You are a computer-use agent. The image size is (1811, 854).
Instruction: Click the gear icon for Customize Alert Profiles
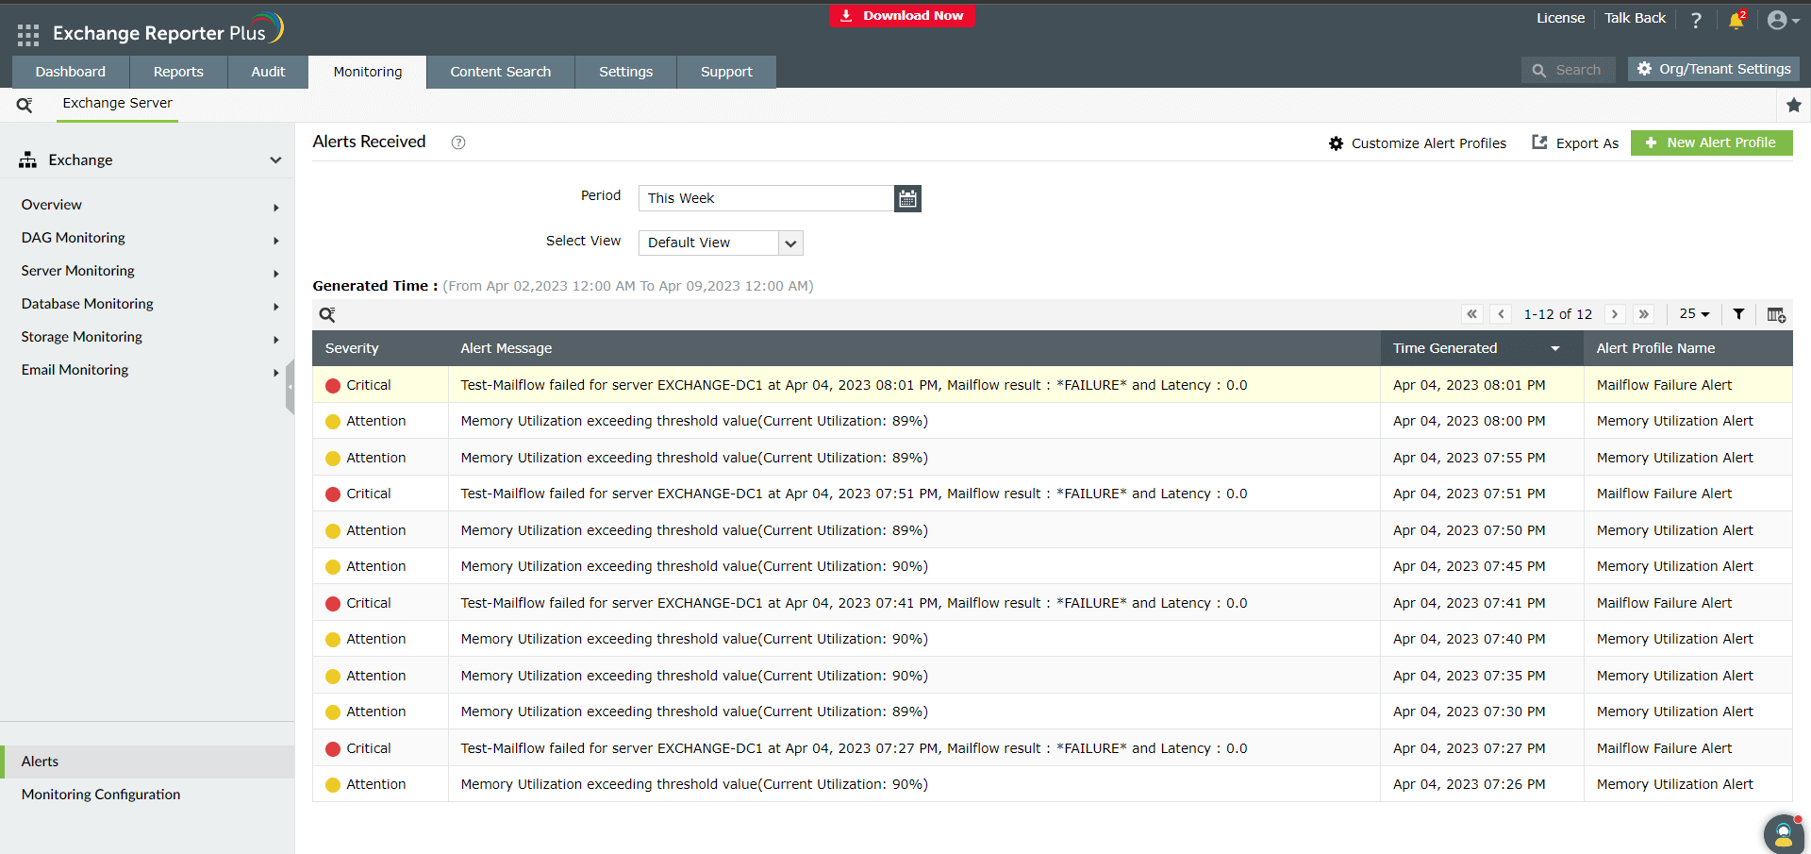pos(1336,143)
